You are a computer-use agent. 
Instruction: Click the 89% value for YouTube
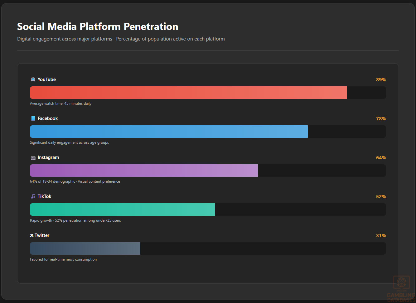pos(381,80)
